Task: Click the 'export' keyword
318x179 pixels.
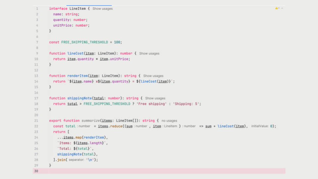Action: pos(55,121)
